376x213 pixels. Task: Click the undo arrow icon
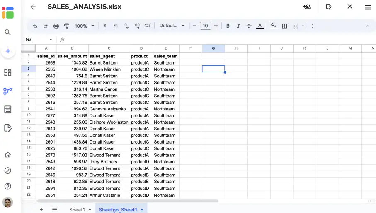(35, 26)
